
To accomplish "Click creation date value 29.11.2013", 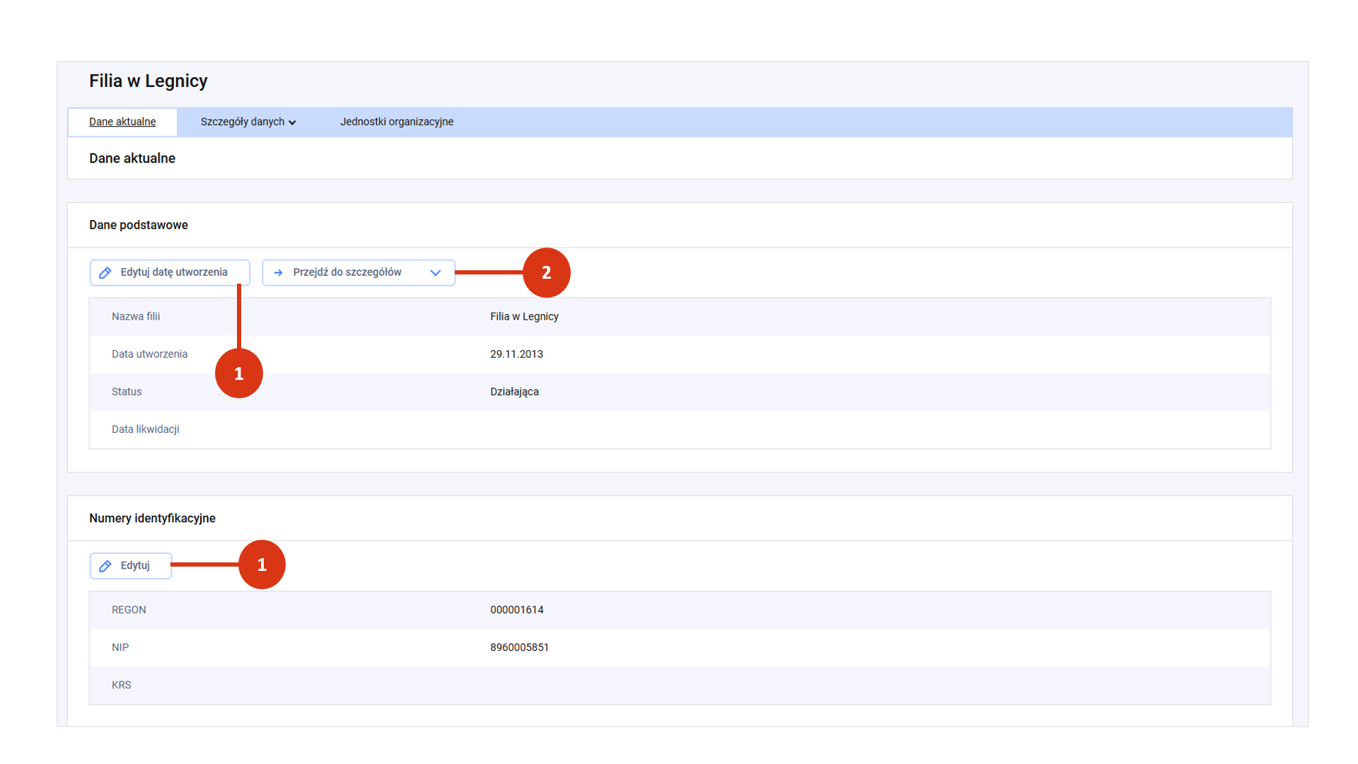I will (x=516, y=354).
